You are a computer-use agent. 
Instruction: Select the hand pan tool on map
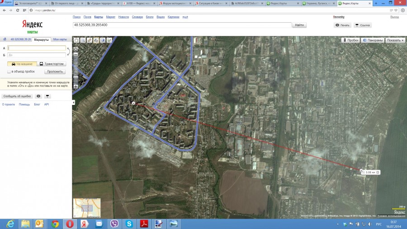tap(76, 40)
